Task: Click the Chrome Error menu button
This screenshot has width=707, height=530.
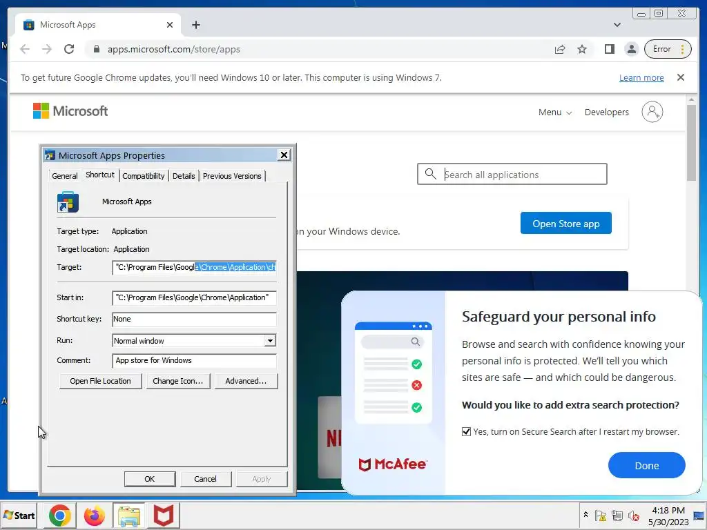Action: click(668, 49)
